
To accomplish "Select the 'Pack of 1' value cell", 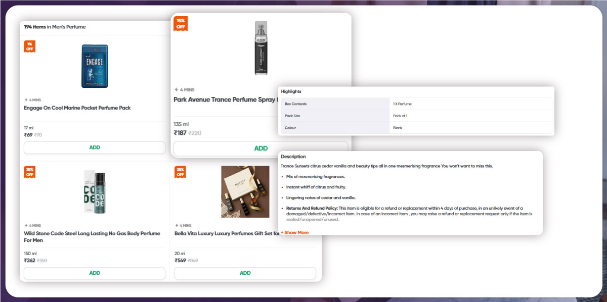I will click(x=471, y=116).
